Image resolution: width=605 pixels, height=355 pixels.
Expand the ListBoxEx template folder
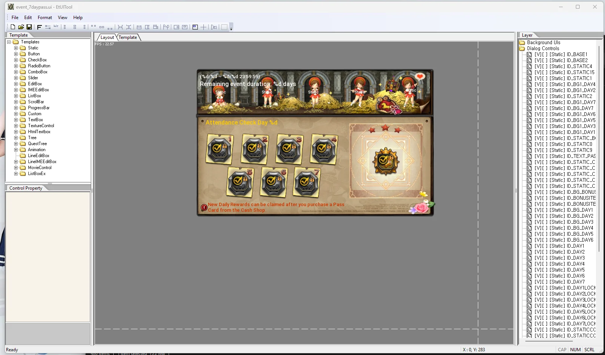click(16, 174)
